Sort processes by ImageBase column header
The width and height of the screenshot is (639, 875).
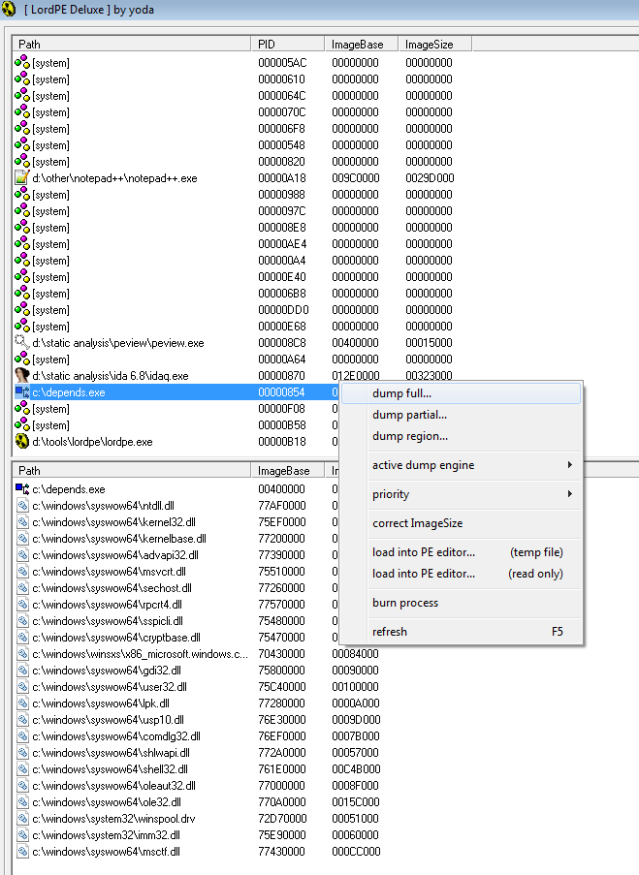pyautogui.click(x=362, y=44)
